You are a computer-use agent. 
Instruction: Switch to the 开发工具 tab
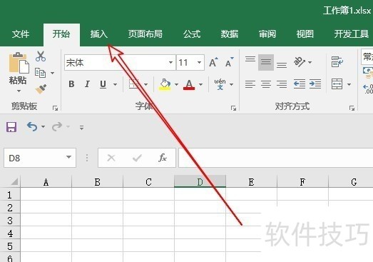[x=352, y=34]
